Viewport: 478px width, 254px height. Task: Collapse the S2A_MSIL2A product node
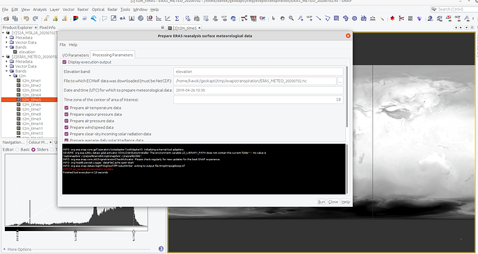coord(3,33)
